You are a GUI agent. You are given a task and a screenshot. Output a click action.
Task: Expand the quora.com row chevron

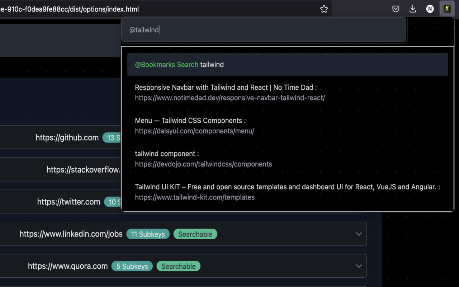(x=359, y=266)
